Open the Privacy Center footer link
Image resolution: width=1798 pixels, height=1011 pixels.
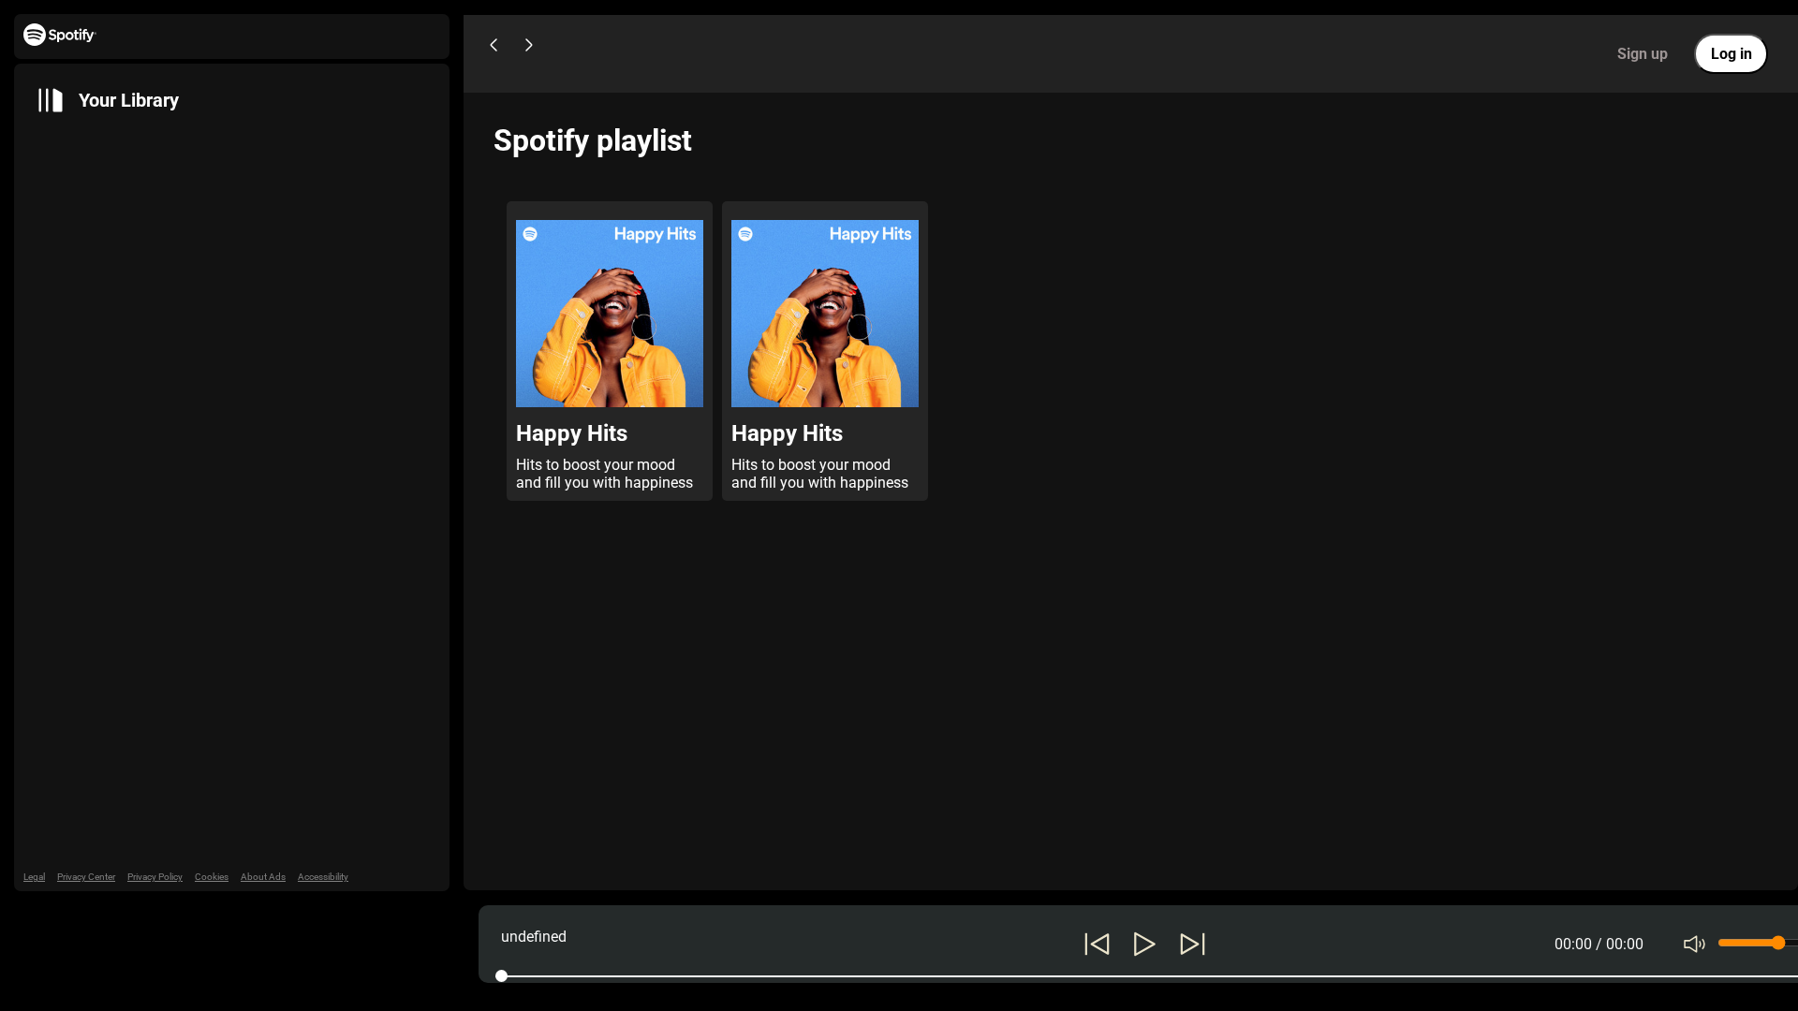point(86,877)
